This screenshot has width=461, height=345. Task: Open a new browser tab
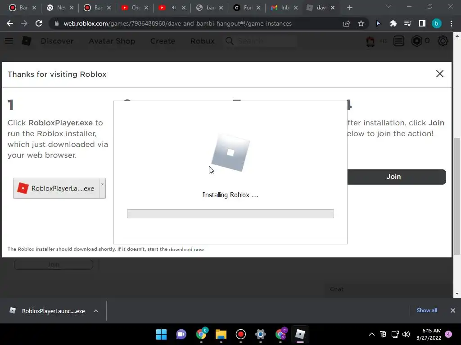pyautogui.click(x=349, y=8)
